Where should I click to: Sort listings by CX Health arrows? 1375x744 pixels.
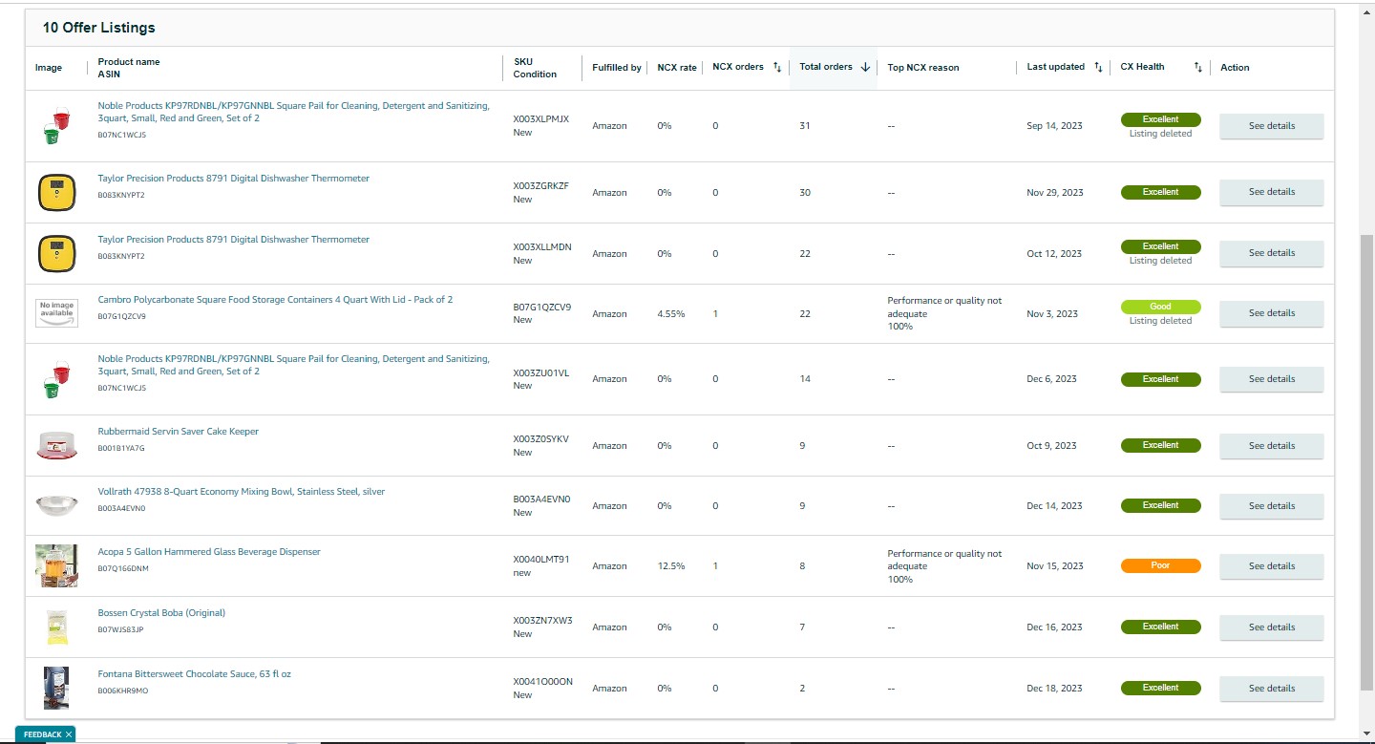pos(1198,67)
